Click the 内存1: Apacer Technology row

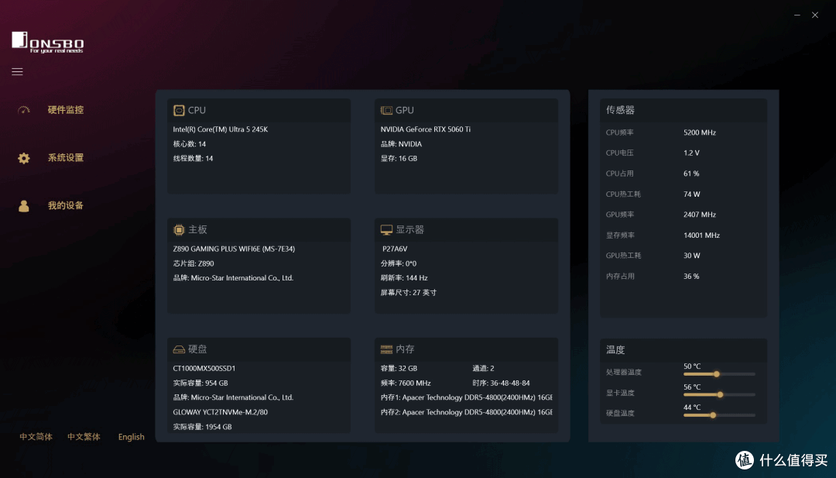[467, 398]
